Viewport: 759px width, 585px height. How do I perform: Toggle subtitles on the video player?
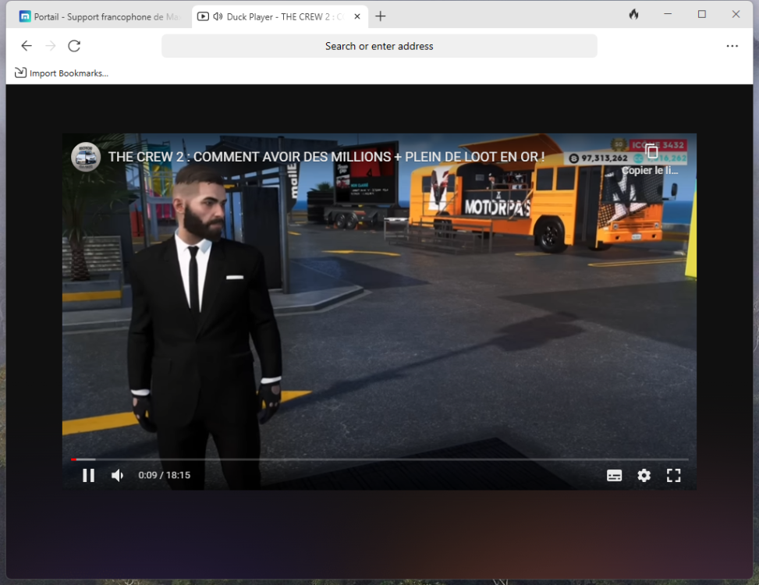614,475
